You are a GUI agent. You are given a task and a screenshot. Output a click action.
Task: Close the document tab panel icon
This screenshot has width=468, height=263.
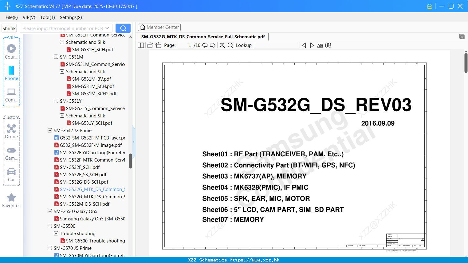(462, 36)
